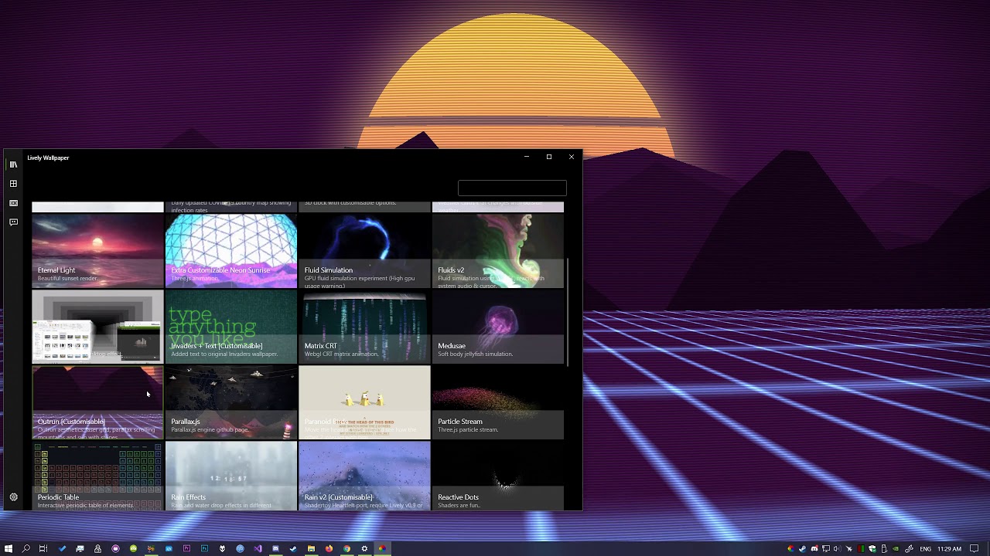Click the Windows Start button
Image resolution: width=990 pixels, height=556 pixels.
9,548
